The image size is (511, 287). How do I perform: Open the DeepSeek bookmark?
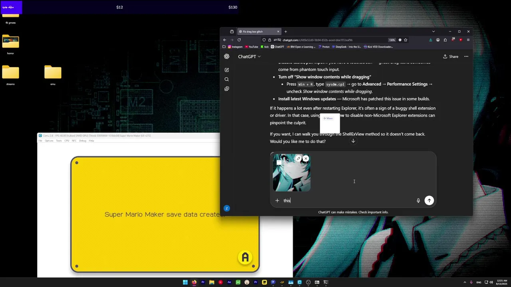tap(346, 47)
